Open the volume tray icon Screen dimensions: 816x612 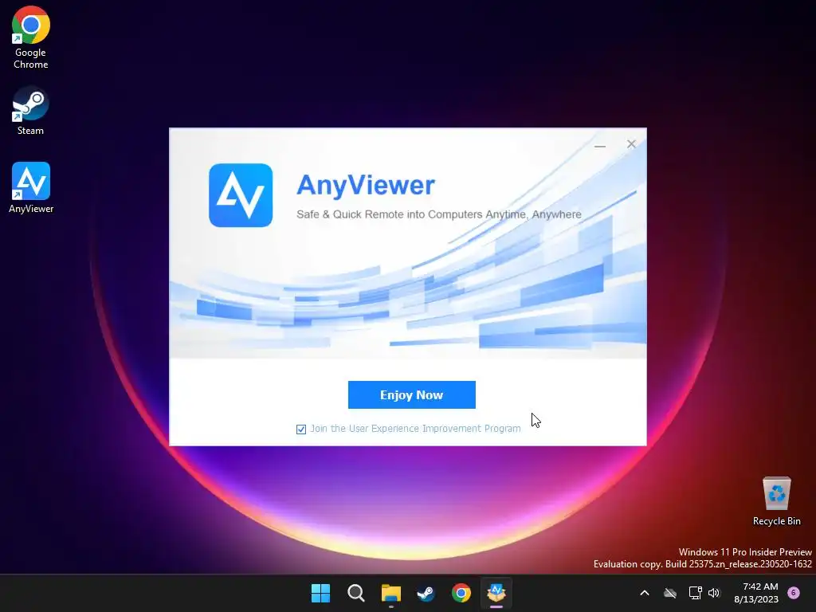click(714, 593)
